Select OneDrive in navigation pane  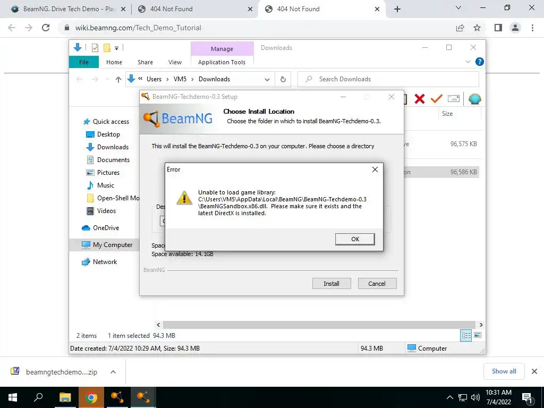[x=100, y=228]
